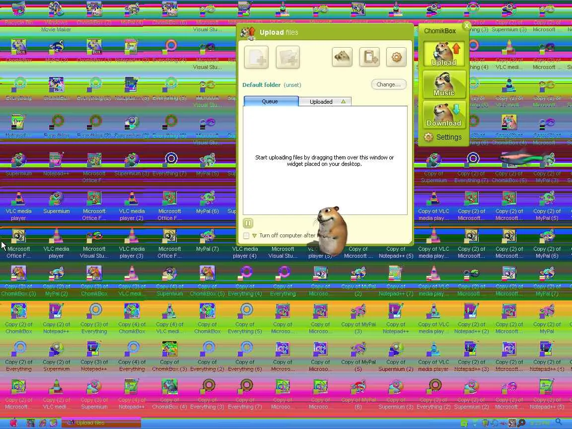572x429 pixels.
Task: Click the clipboard paste toolbar button
Action: pos(369,57)
